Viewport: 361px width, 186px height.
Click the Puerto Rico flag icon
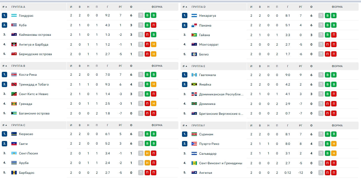point(194,144)
